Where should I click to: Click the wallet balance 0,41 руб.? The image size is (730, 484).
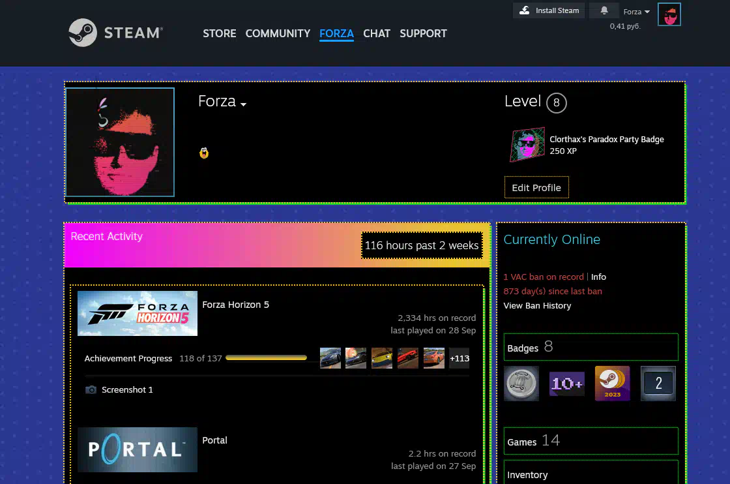click(625, 26)
